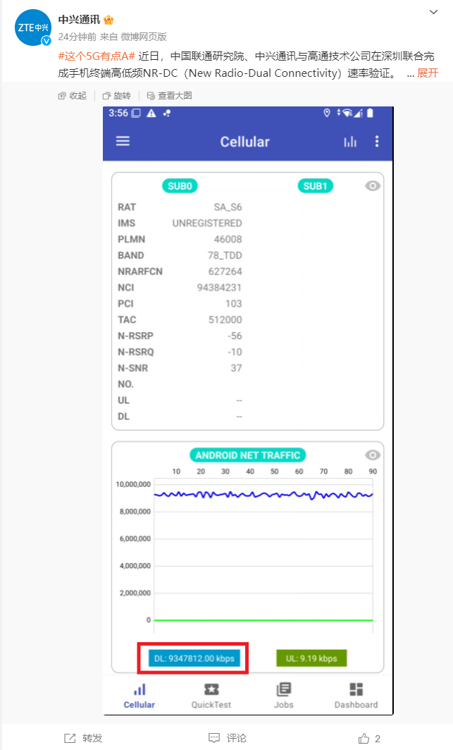This screenshot has width=453, height=750.
Task: Switch to the Dashboard tab
Action: tap(356, 694)
